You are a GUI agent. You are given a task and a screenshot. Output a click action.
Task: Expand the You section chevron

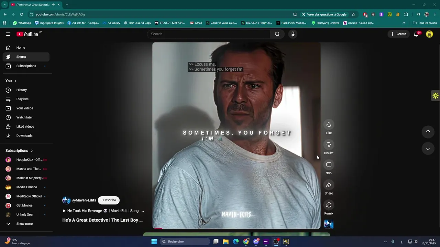click(15, 81)
